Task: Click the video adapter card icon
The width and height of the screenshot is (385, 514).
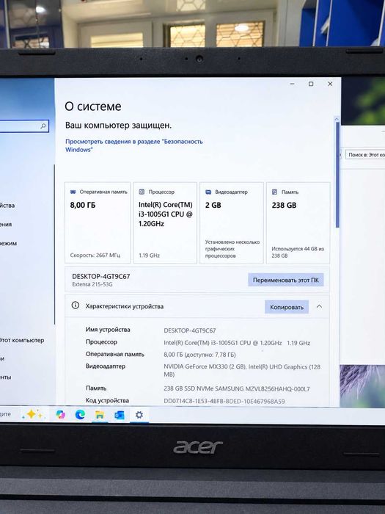Action: pyautogui.click(x=208, y=192)
